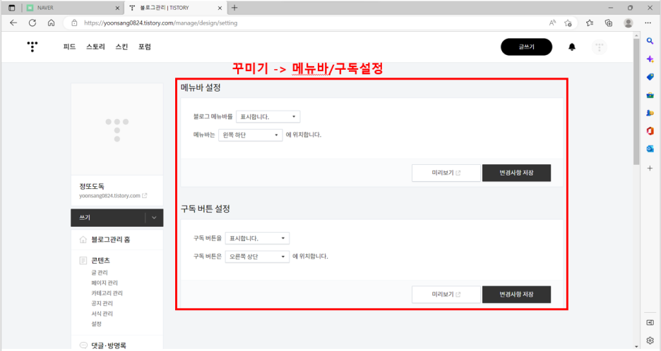Click the Tistory logo icon
The height and width of the screenshot is (351, 661).
(x=32, y=47)
